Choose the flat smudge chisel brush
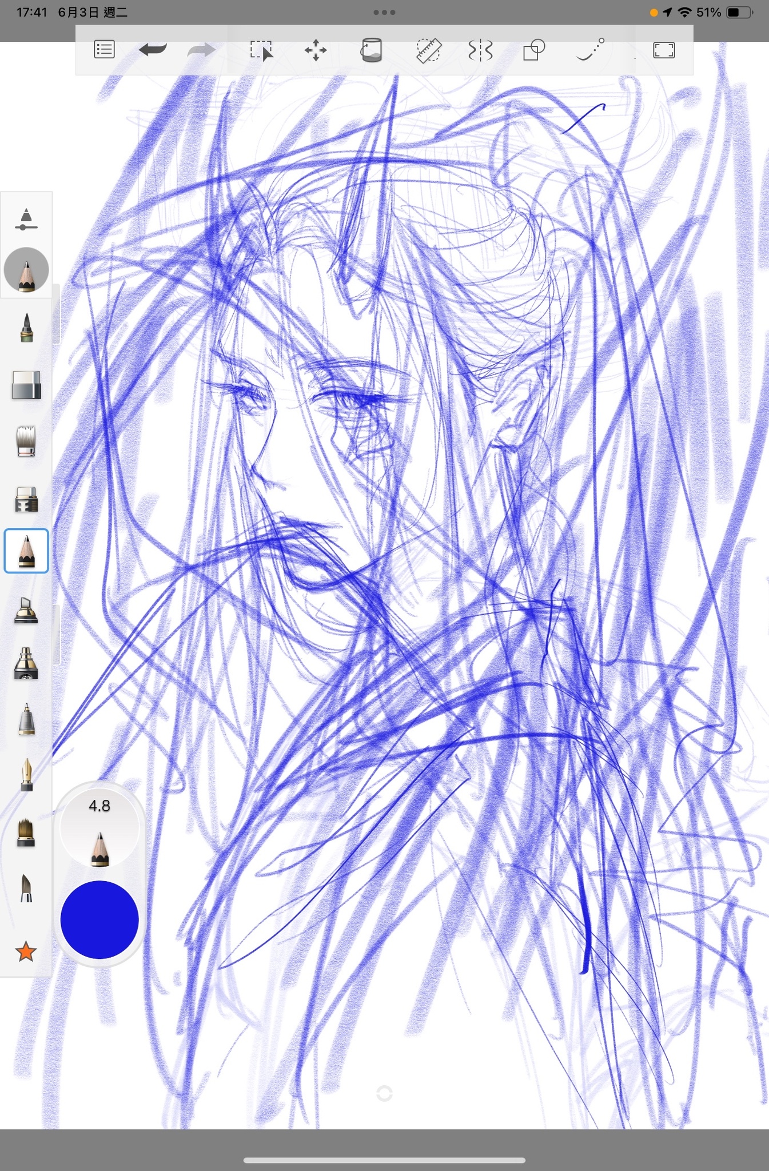 [26, 499]
